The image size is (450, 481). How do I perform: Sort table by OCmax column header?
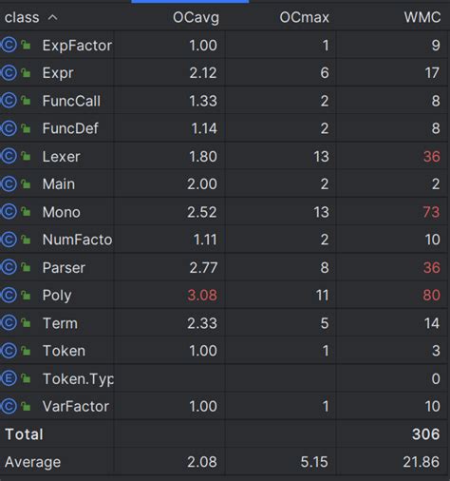pos(304,17)
